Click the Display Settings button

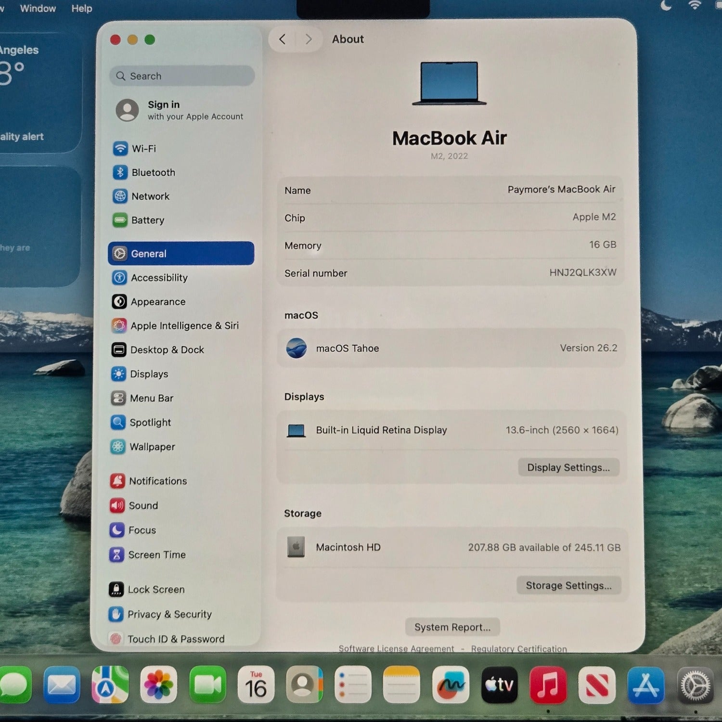tap(568, 467)
